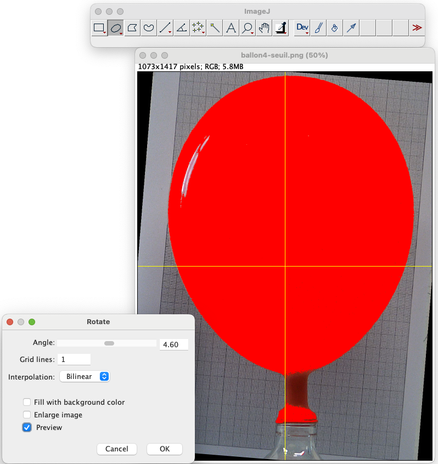Select the Oval selection tool
Viewport: 438px width, 464px height.
click(x=116, y=28)
